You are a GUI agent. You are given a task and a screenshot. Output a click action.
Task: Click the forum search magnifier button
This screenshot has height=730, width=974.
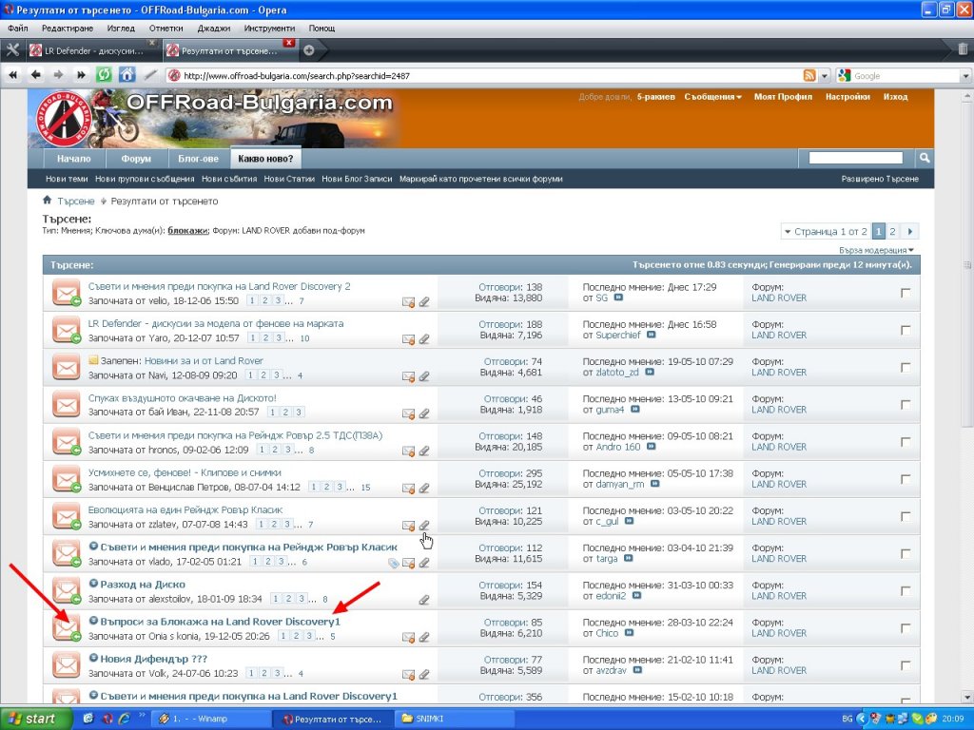pos(925,158)
